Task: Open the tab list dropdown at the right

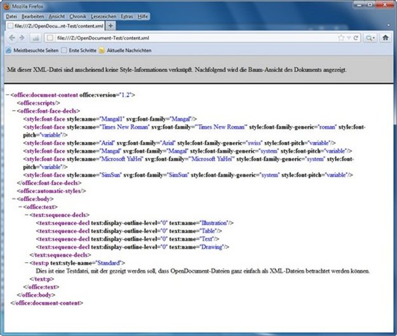Action: click(389, 25)
